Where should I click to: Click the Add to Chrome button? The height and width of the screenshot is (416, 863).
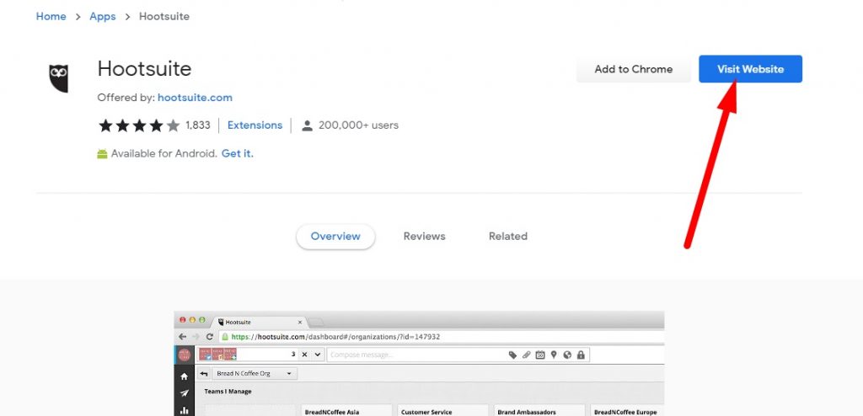[x=634, y=69]
